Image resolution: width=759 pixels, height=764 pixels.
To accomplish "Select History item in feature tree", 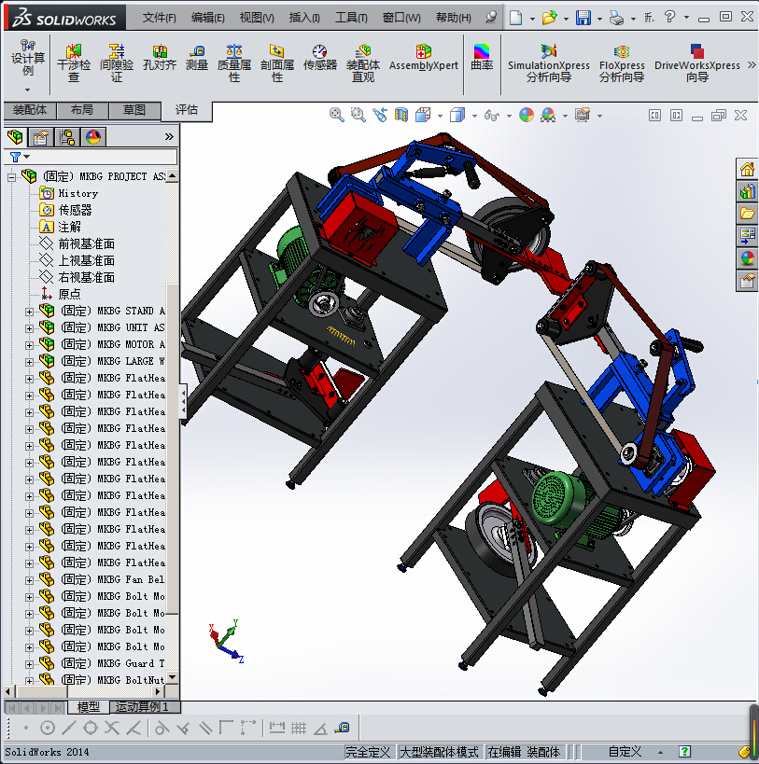I will 69,193.
